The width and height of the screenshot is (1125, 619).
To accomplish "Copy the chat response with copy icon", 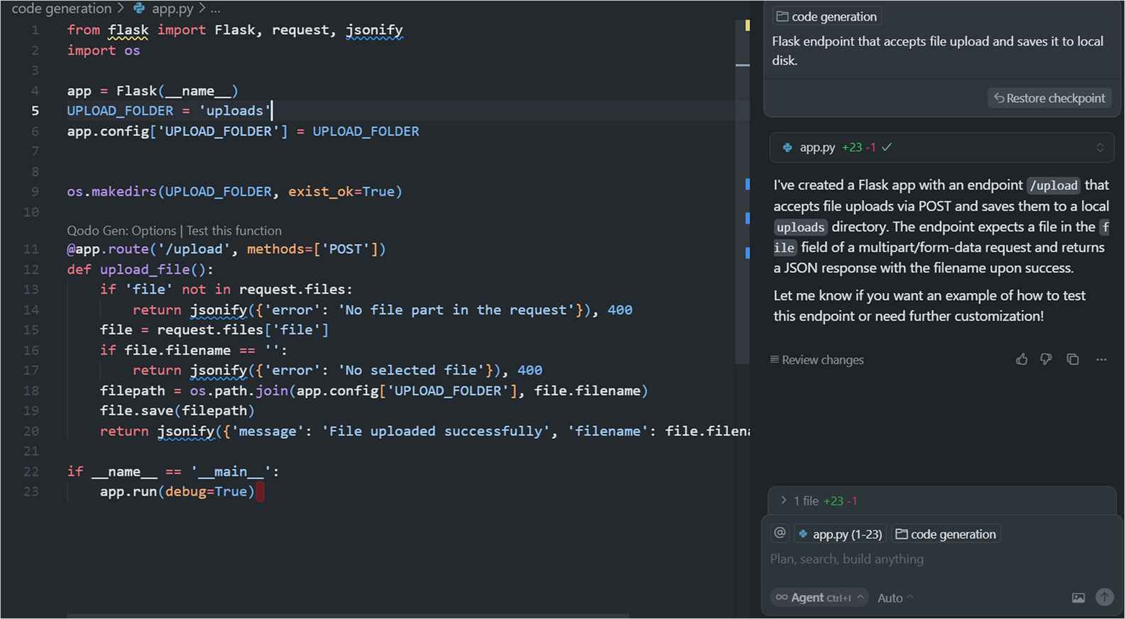I will pos(1072,359).
